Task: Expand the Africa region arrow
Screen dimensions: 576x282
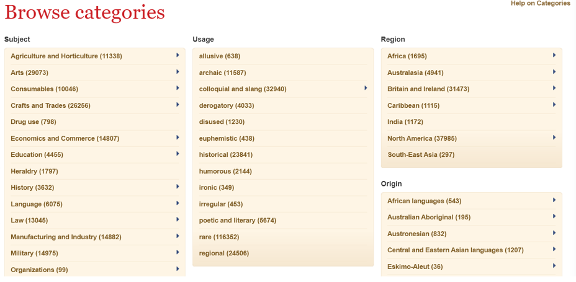Action: click(554, 55)
